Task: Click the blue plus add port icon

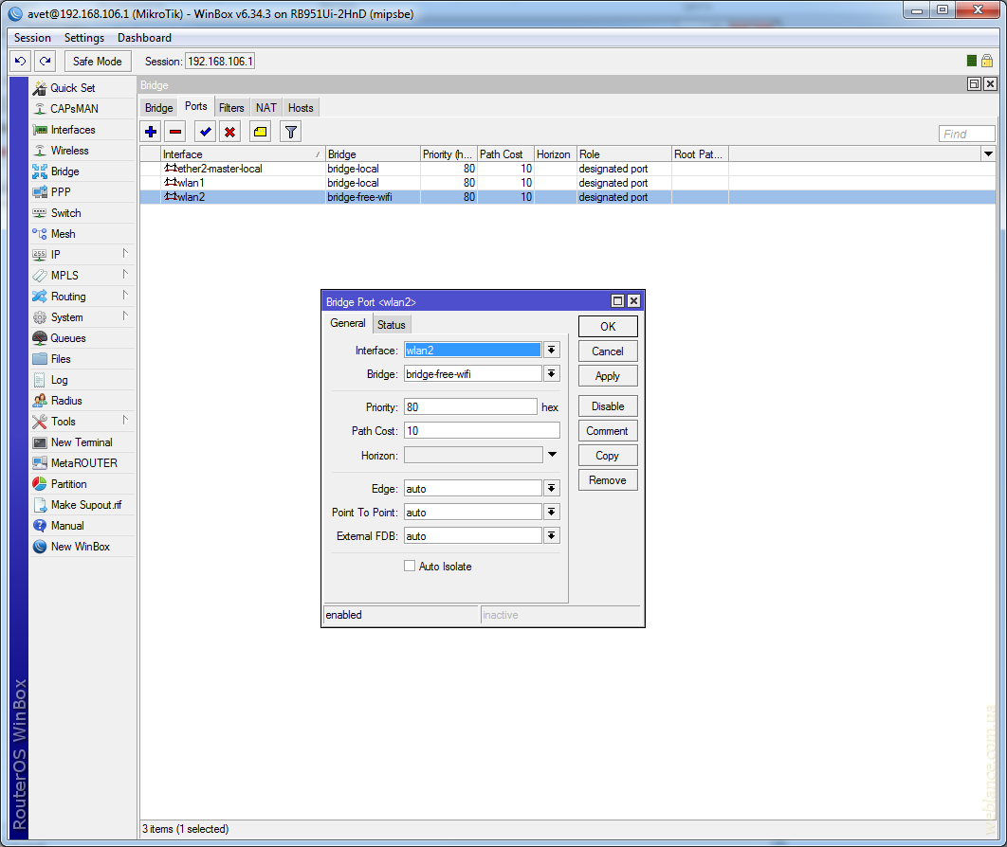Action: coord(151,132)
